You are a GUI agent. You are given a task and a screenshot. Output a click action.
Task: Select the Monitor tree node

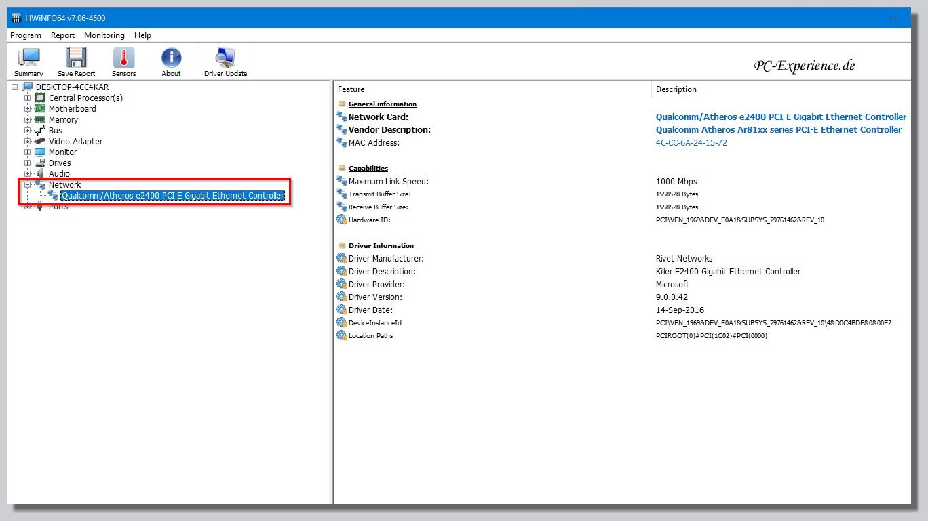pyautogui.click(x=62, y=152)
